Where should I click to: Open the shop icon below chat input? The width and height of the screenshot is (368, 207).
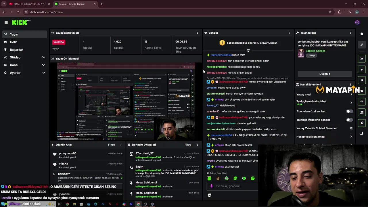(x=210, y=195)
